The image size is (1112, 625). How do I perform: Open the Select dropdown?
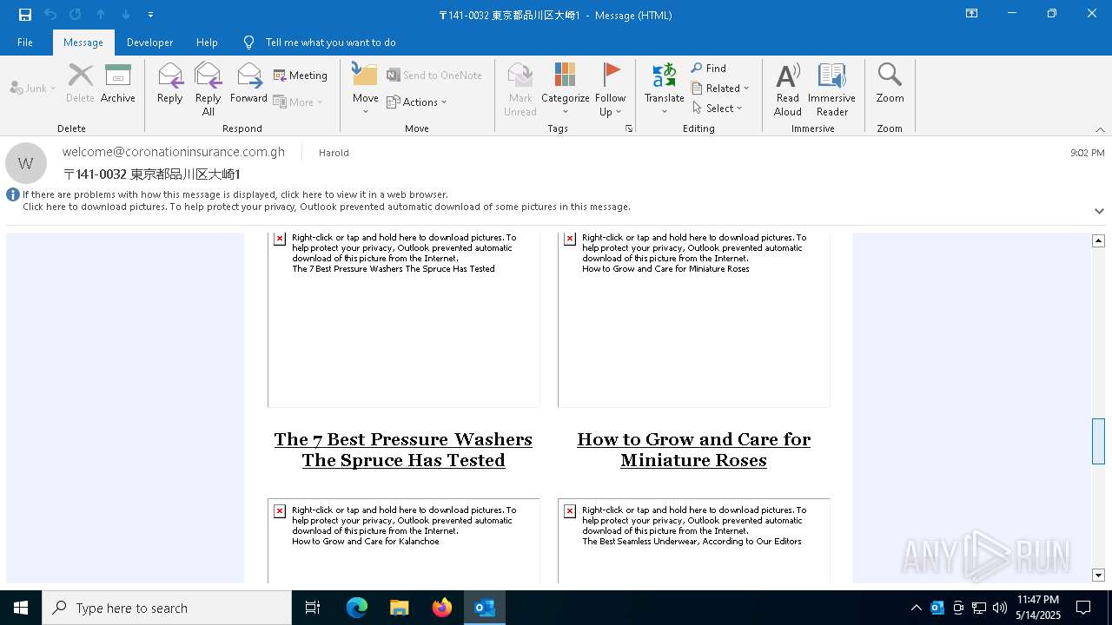coord(718,108)
